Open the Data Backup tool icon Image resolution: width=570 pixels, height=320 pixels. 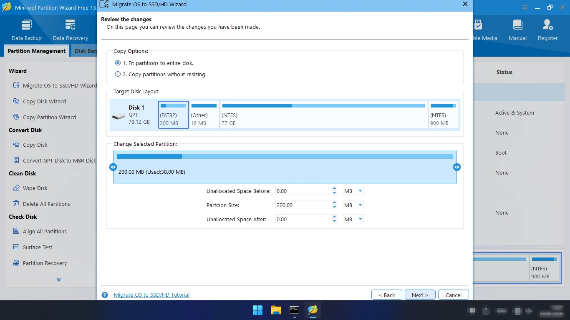[x=27, y=25]
